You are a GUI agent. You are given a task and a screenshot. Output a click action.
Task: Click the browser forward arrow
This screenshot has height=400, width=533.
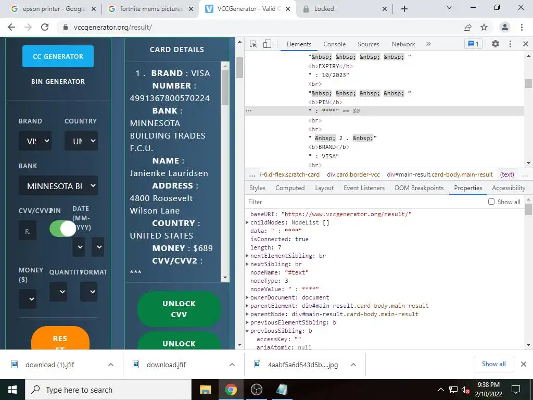point(28,27)
